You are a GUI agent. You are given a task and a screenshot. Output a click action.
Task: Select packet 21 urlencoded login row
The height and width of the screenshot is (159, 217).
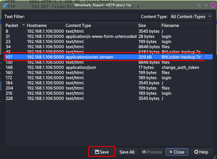[x=108, y=36]
